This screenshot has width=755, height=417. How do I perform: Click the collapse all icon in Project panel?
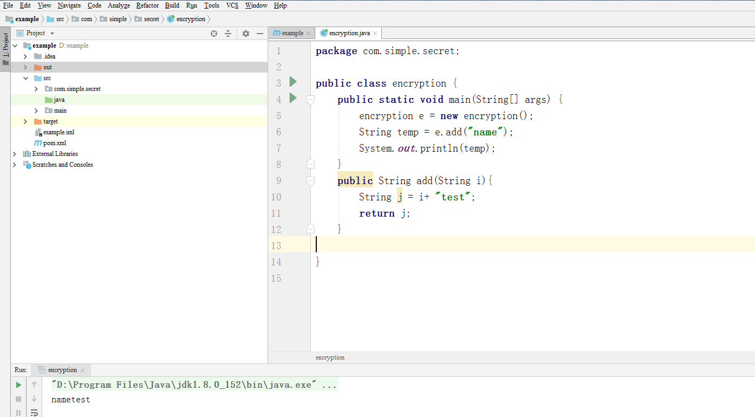(x=228, y=34)
